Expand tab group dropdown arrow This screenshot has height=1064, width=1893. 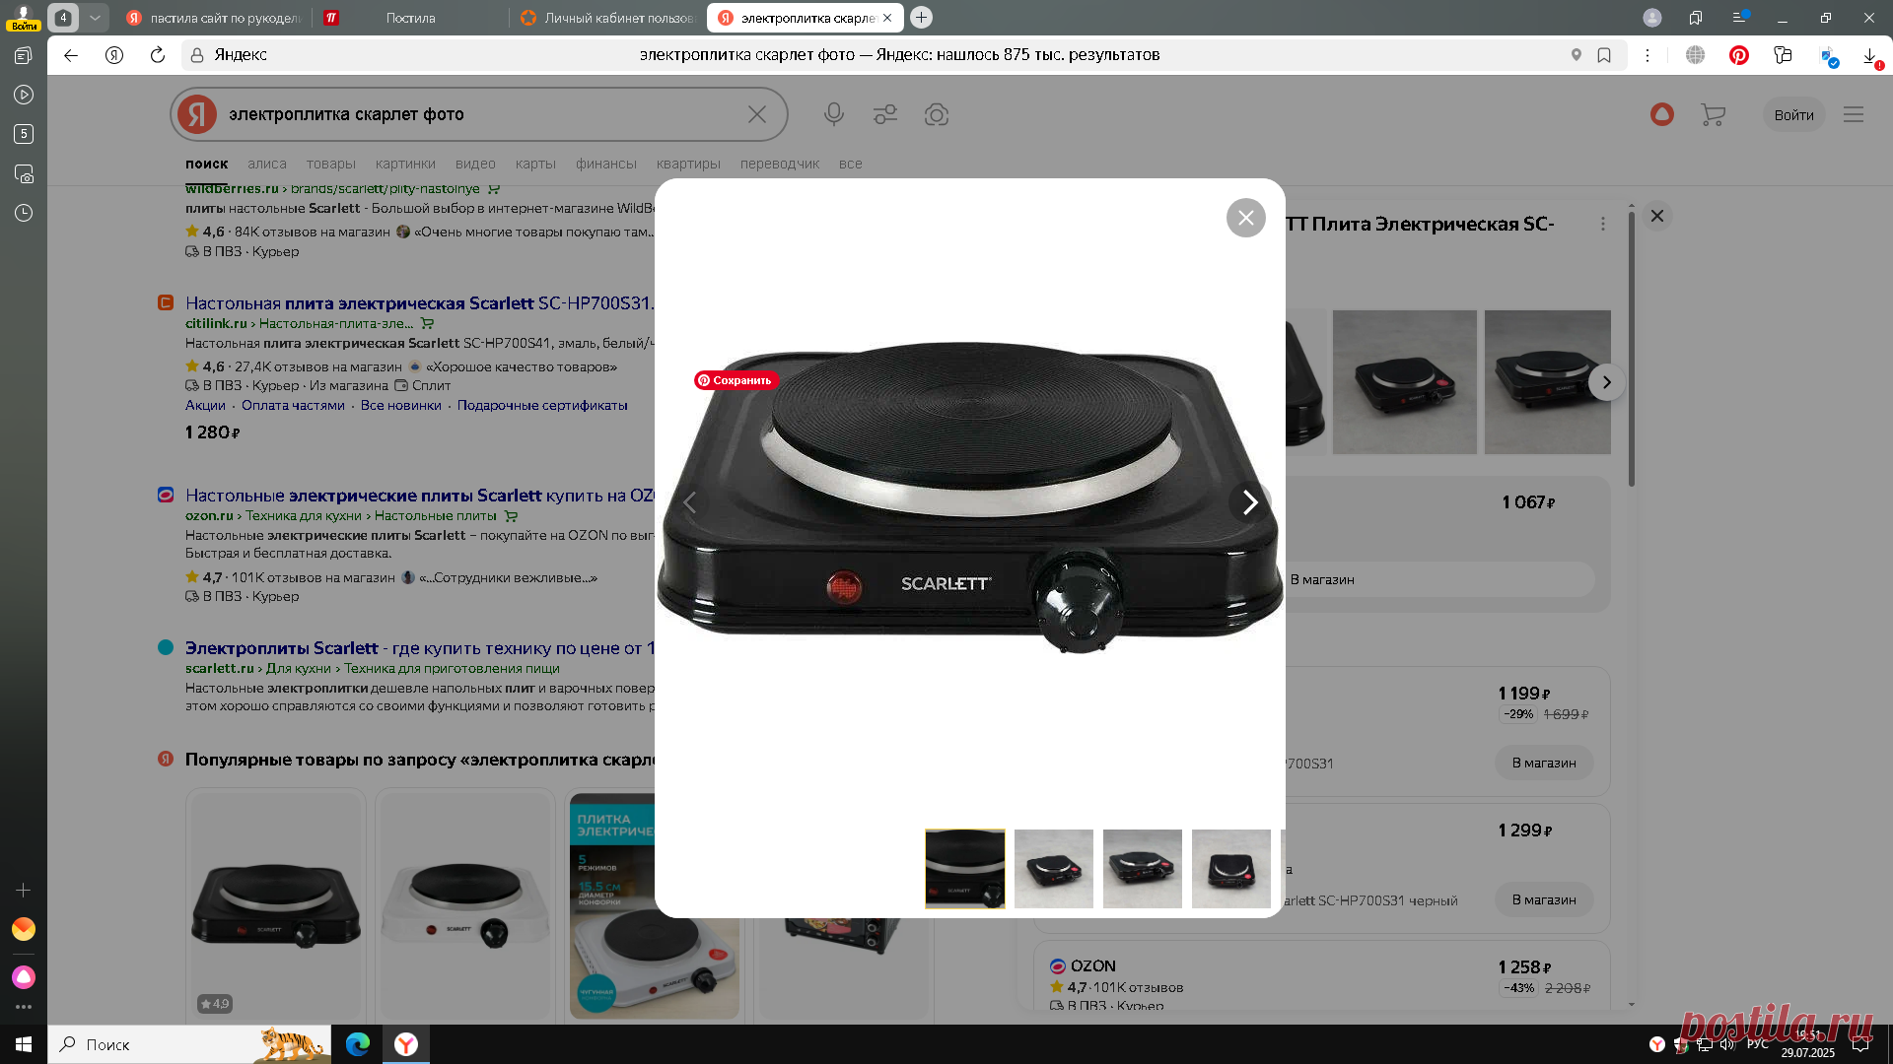pyautogui.click(x=95, y=17)
